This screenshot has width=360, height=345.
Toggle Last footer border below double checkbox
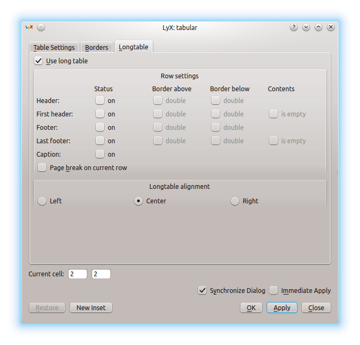[x=215, y=141]
